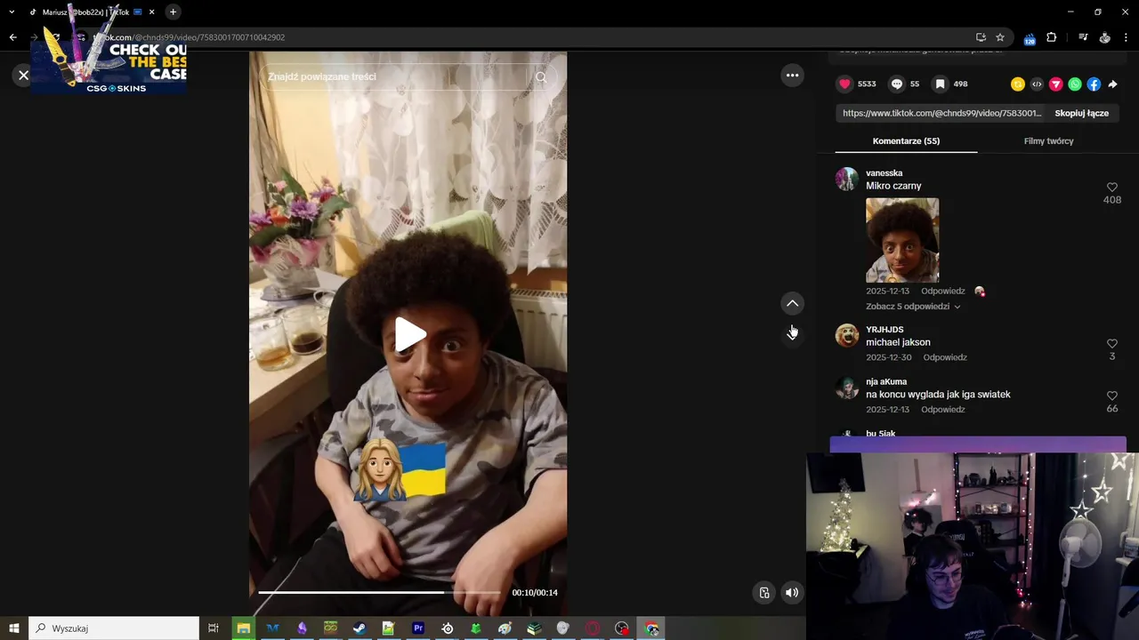Open YRJHJDS profile name
The image size is (1139, 640).
884,330
